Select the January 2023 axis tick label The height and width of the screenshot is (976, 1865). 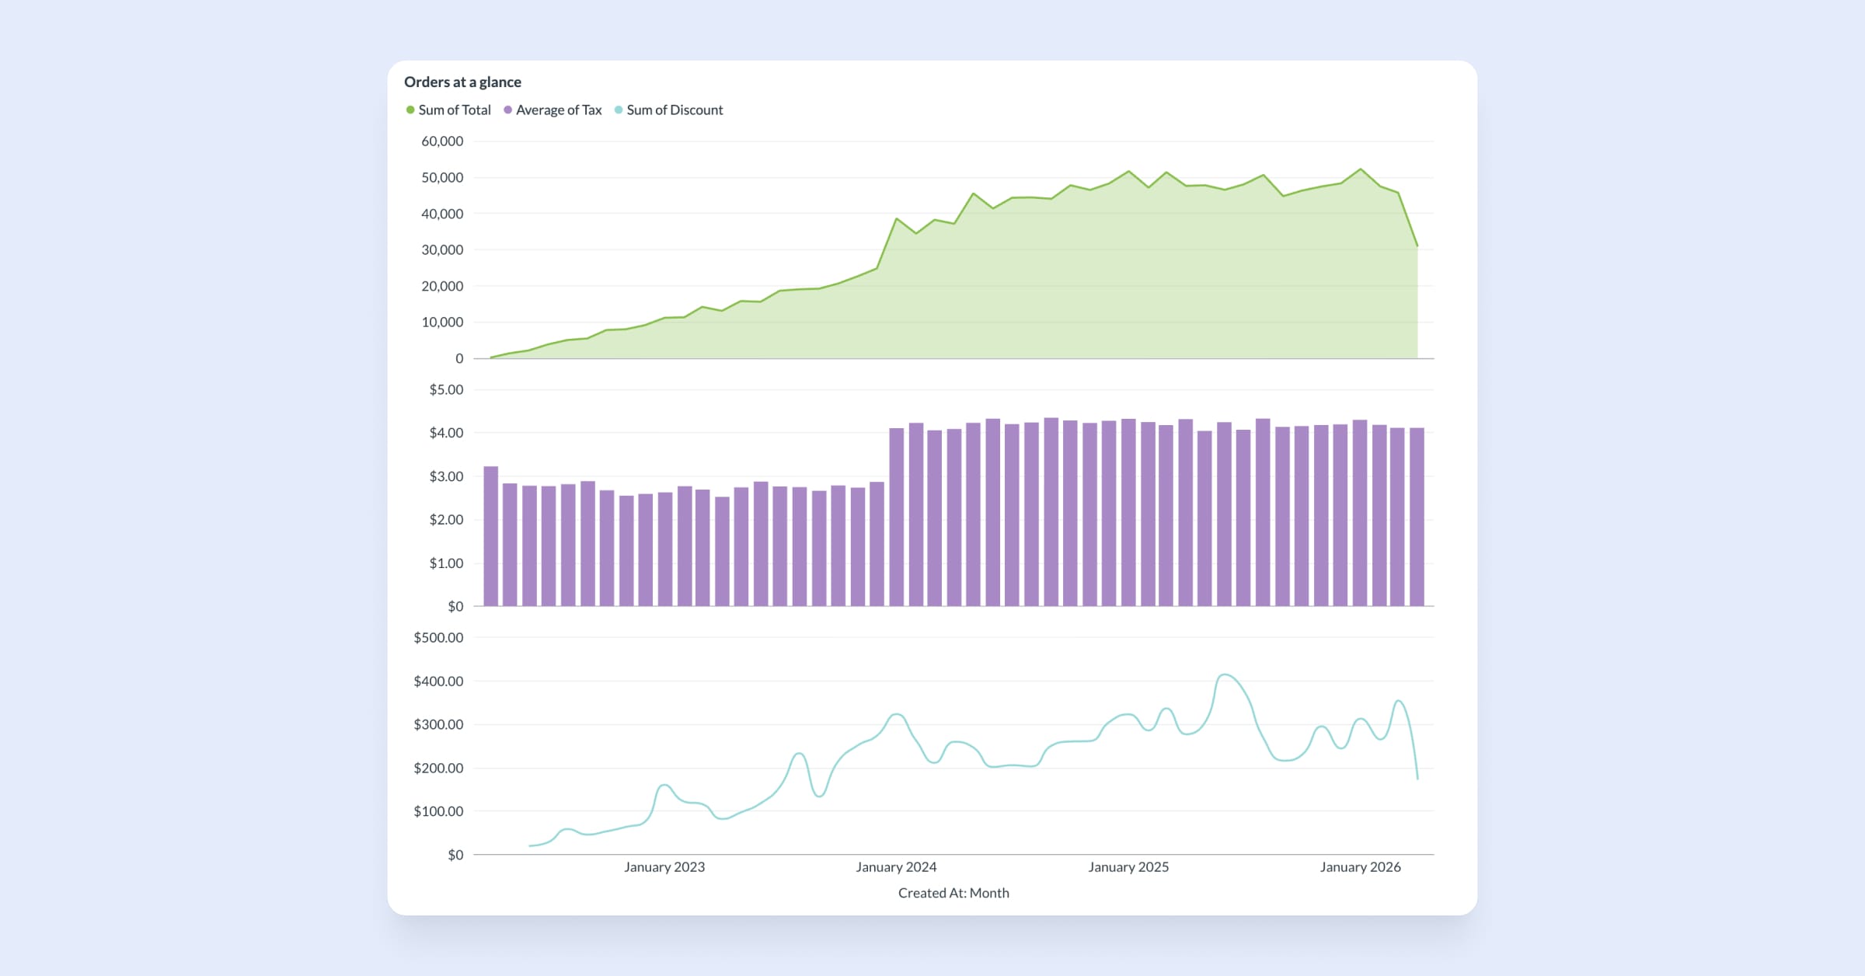(x=664, y=867)
